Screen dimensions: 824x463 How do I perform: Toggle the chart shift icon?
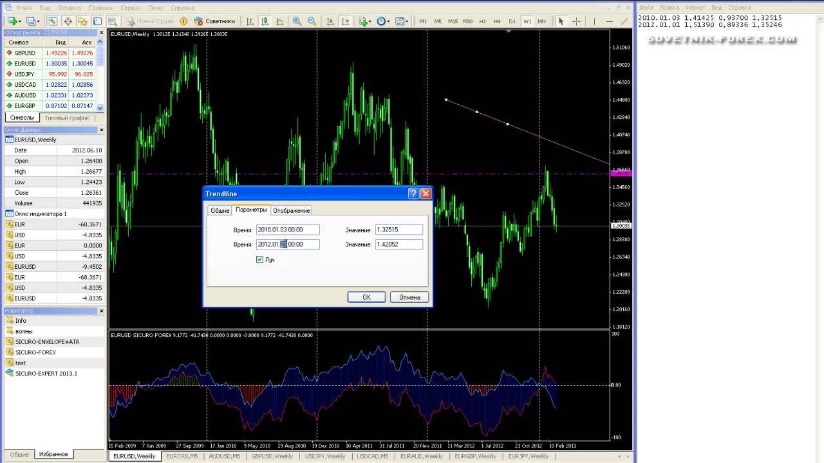[346, 21]
